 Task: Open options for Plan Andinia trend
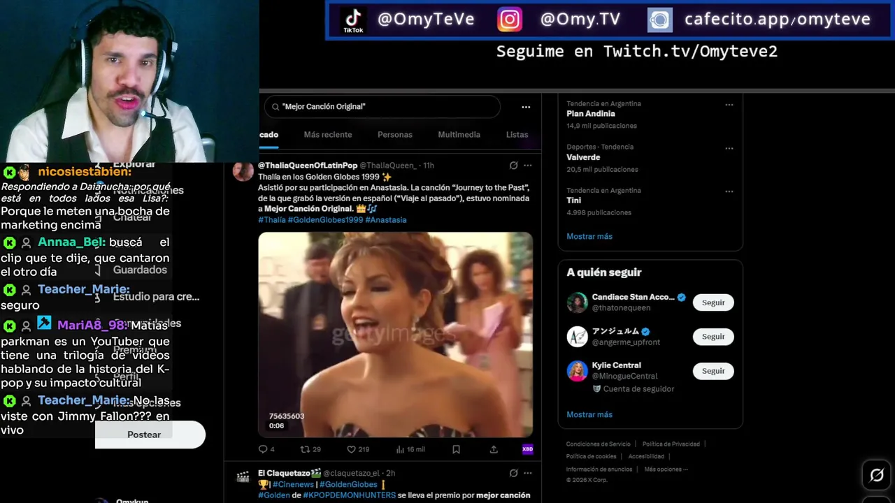point(729,105)
